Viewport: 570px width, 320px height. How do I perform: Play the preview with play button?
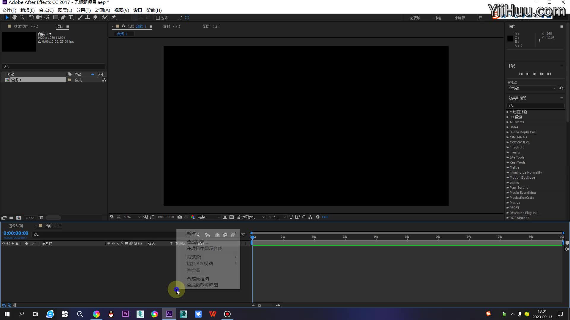click(535, 74)
